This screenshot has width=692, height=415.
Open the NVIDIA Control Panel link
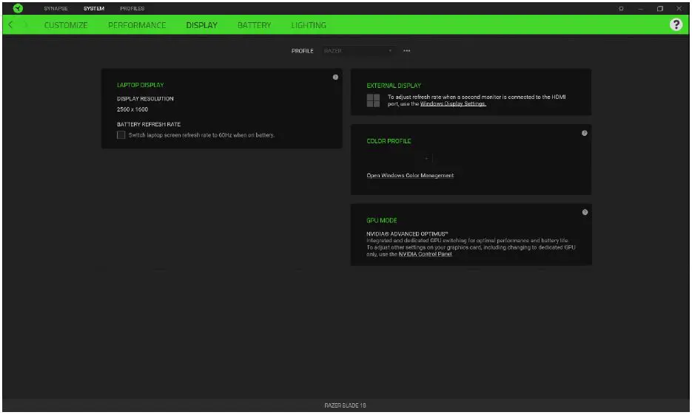425,254
